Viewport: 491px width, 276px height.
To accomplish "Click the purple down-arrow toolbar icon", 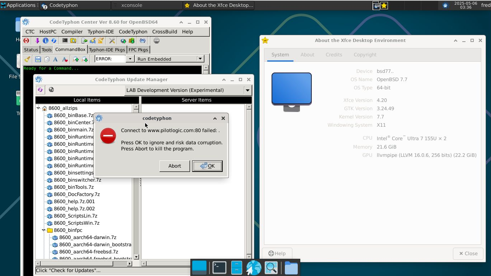I will coord(37,41).
